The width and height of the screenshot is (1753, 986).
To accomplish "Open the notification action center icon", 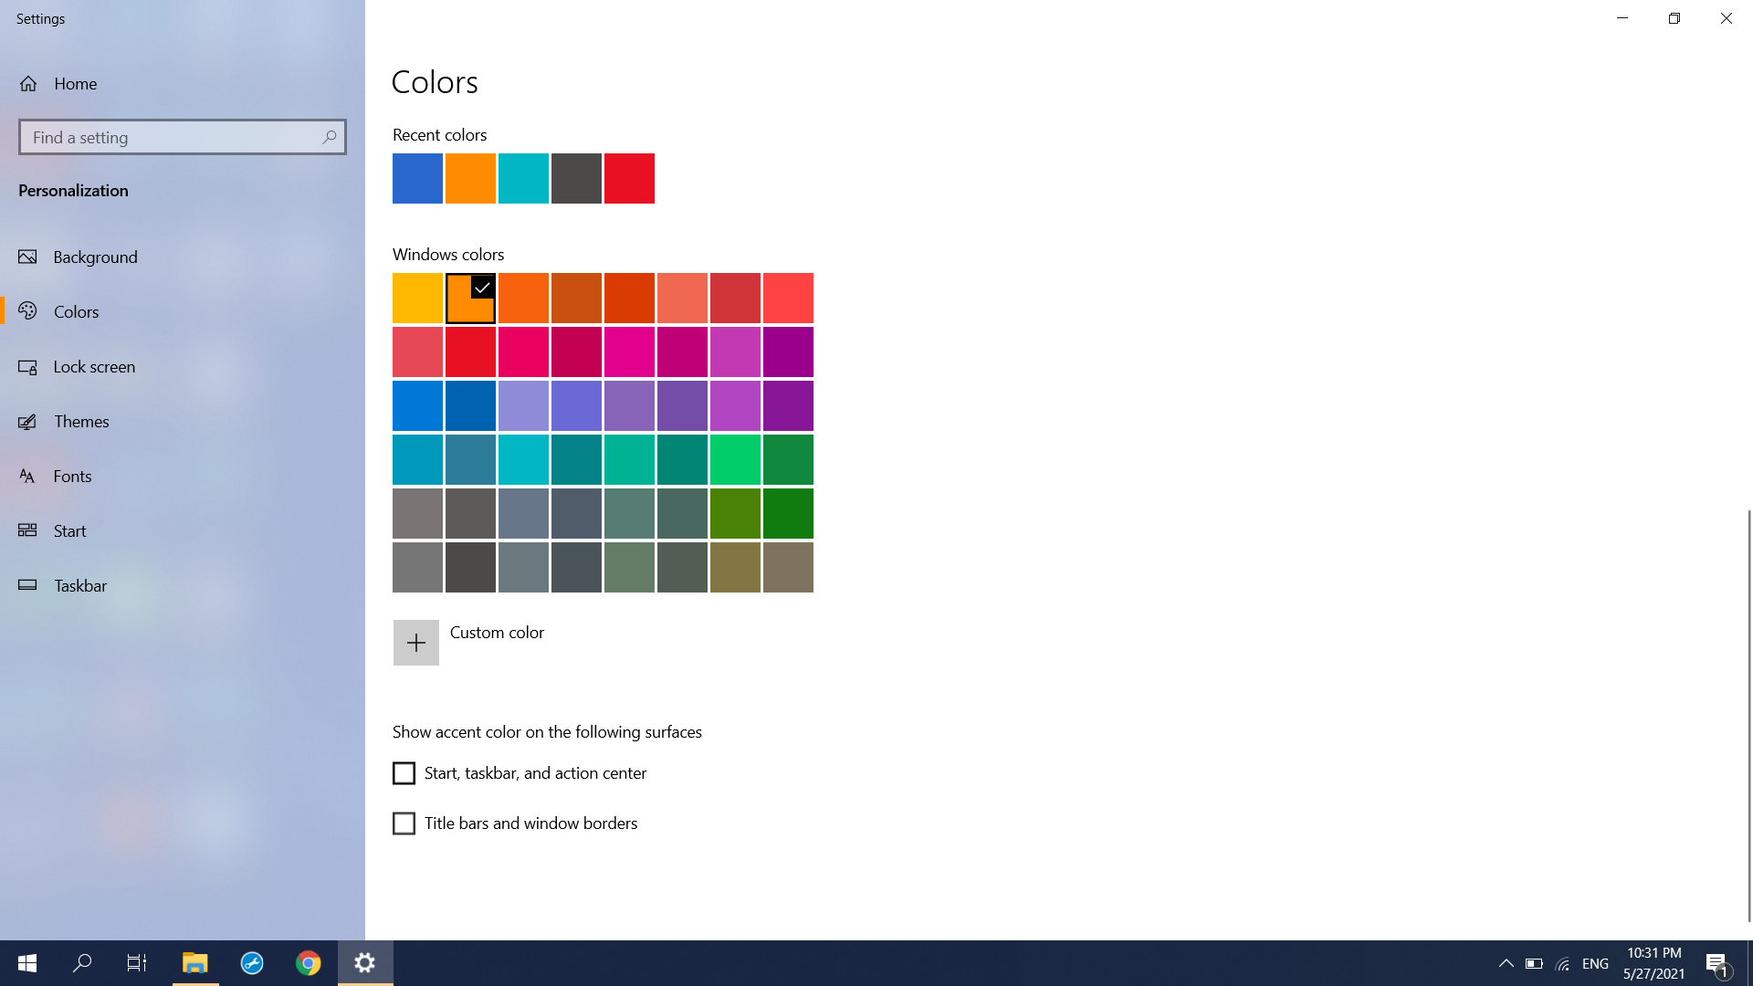I will pos(1717,964).
